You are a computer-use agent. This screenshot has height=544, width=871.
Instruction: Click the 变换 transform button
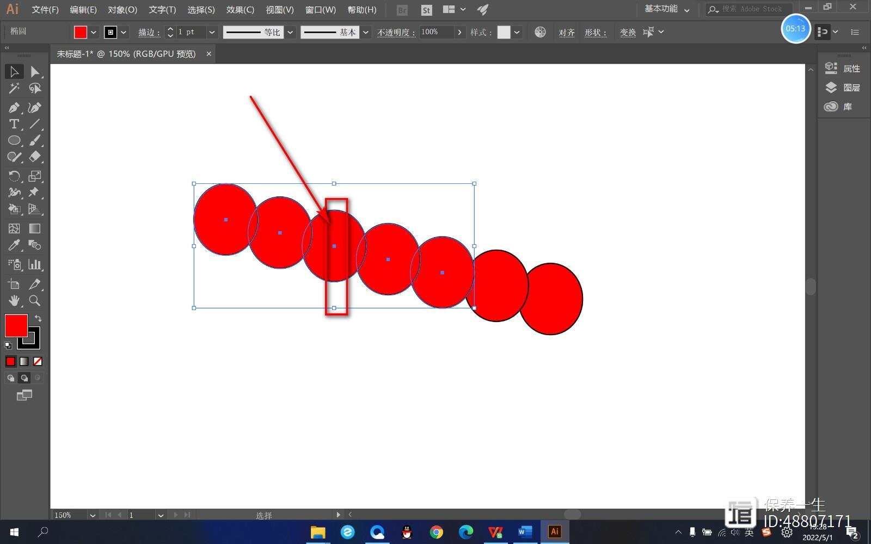tap(628, 33)
